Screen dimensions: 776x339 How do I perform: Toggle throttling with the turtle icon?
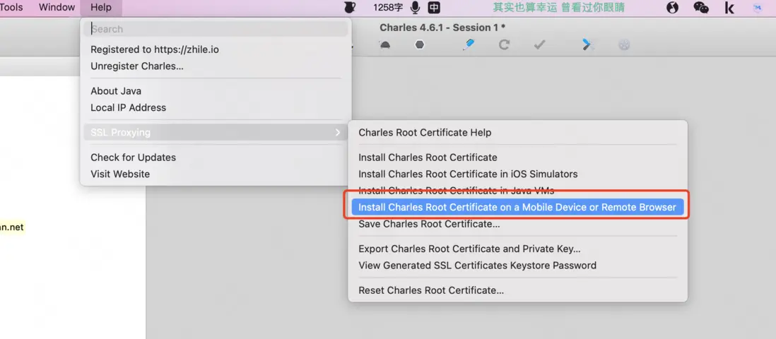tap(384, 45)
